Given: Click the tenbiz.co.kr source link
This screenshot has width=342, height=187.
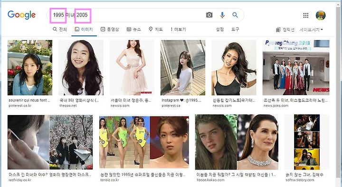Looking at the screenshot, I should pos(110,180).
